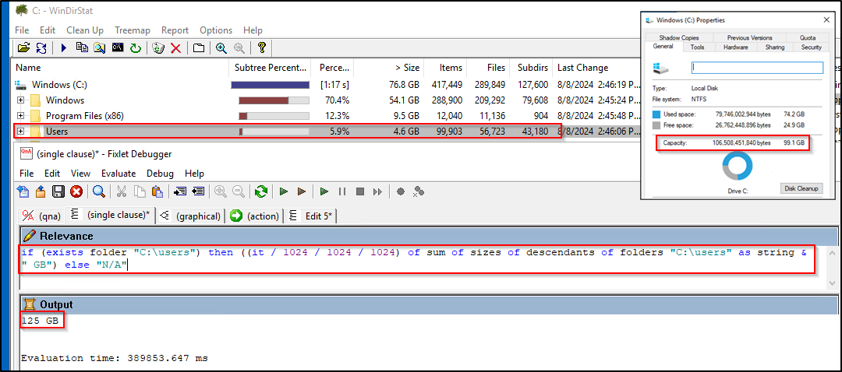This screenshot has height=372, width=842.
Task: Switch to the Edit 5* tab
Action: pos(311,216)
